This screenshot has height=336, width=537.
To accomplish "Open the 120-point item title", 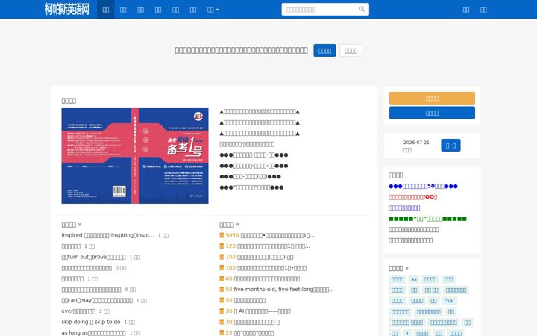I will tap(274, 246).
